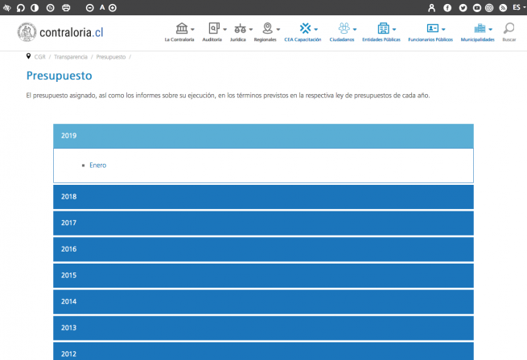This screenshot has width=527, height=360.
Task: Open the Municipalidades menu
Action: coord(480,32)
